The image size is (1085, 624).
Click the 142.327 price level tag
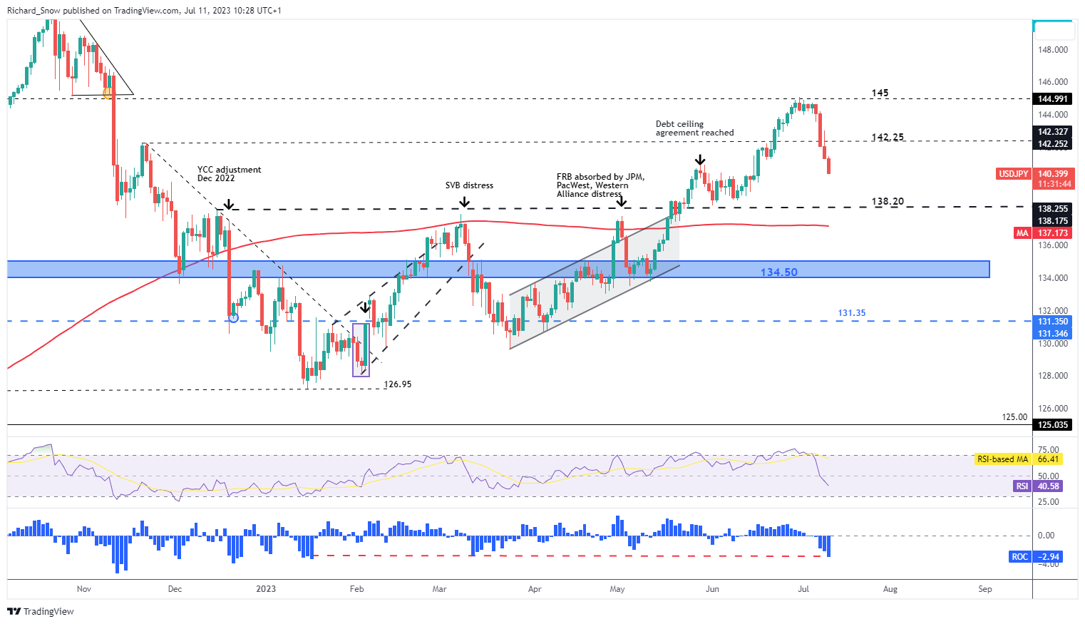point(1052,132)
